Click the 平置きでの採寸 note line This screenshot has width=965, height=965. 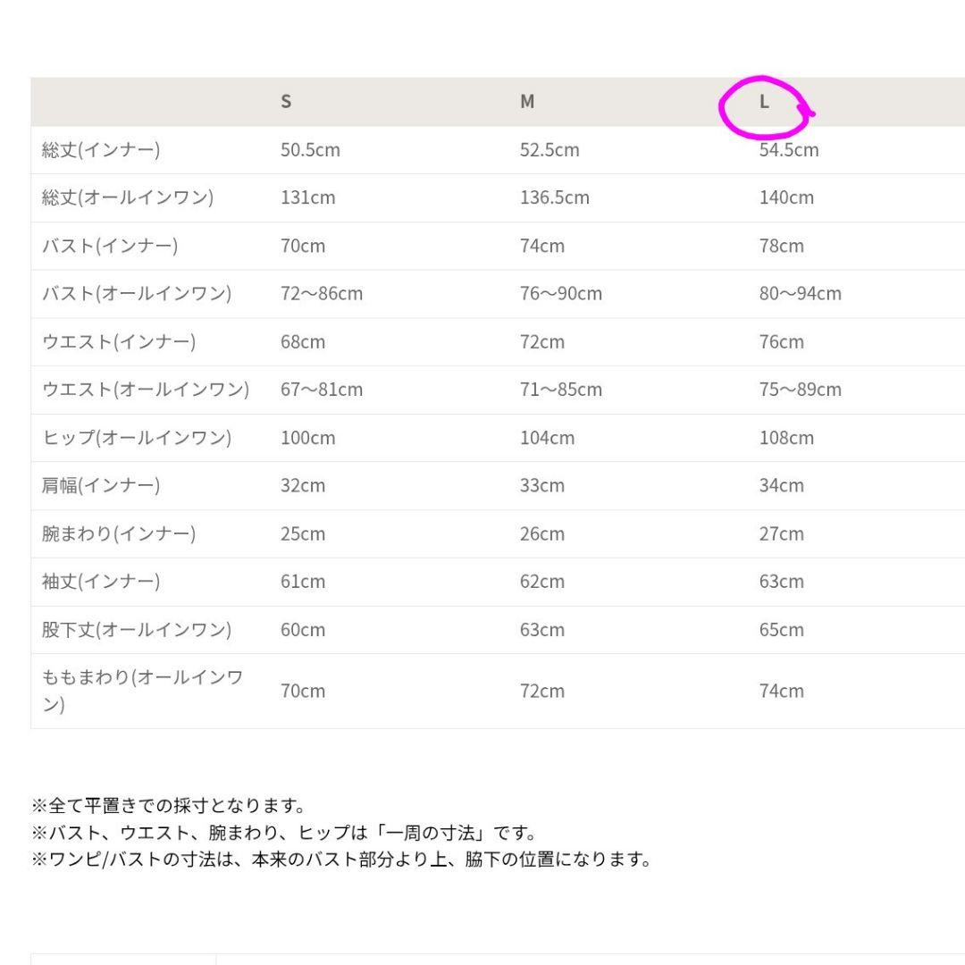[x=169, y=807]
